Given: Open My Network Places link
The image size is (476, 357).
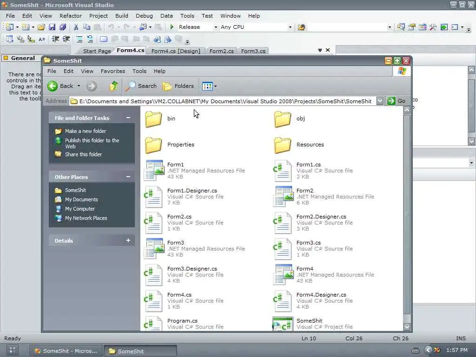Looking at the screenshot, I should [x=86, y=218].
